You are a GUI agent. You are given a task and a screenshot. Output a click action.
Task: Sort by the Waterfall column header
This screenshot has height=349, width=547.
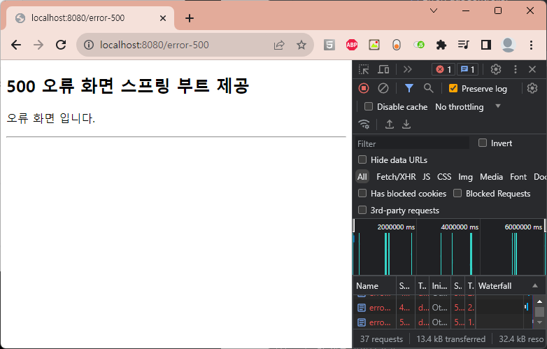[x=509, y=286]
